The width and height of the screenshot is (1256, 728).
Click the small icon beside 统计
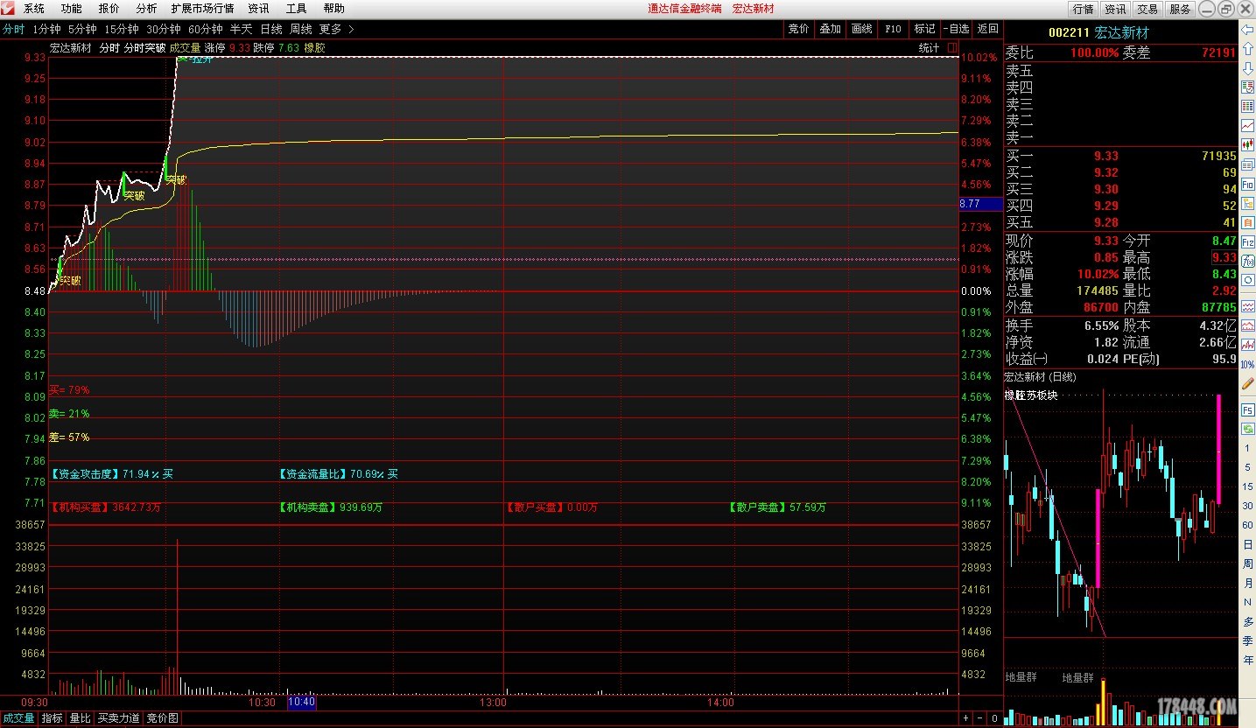coord(952,47)
